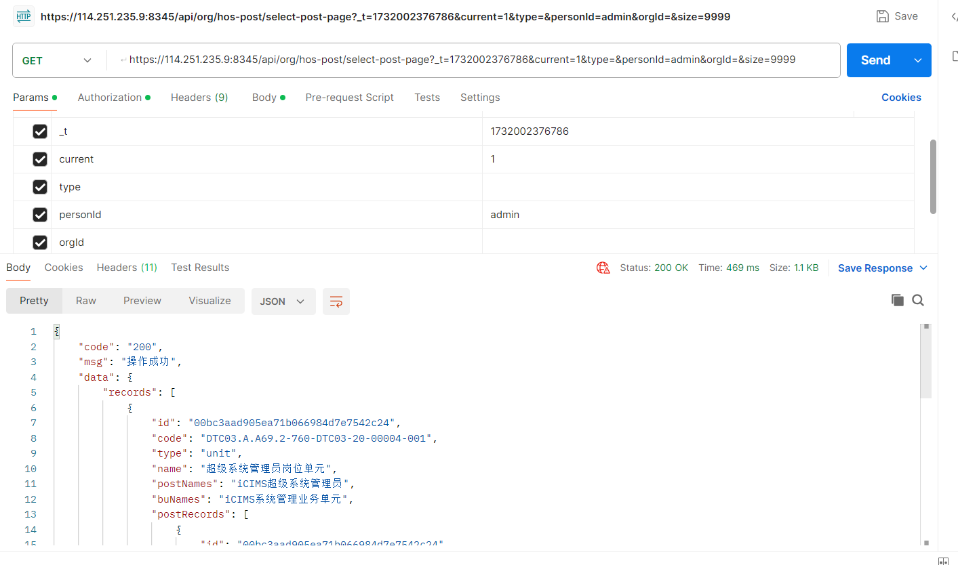The width and height of the screenshot is (958, 565).
Task: Click the "msg": "操作成功" line
Action: (x=131, y=362)
